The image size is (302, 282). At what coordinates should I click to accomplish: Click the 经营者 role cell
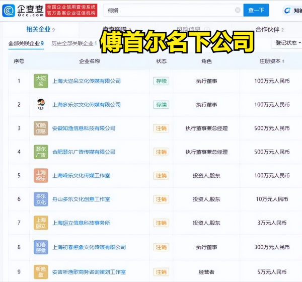coord(206,272)
